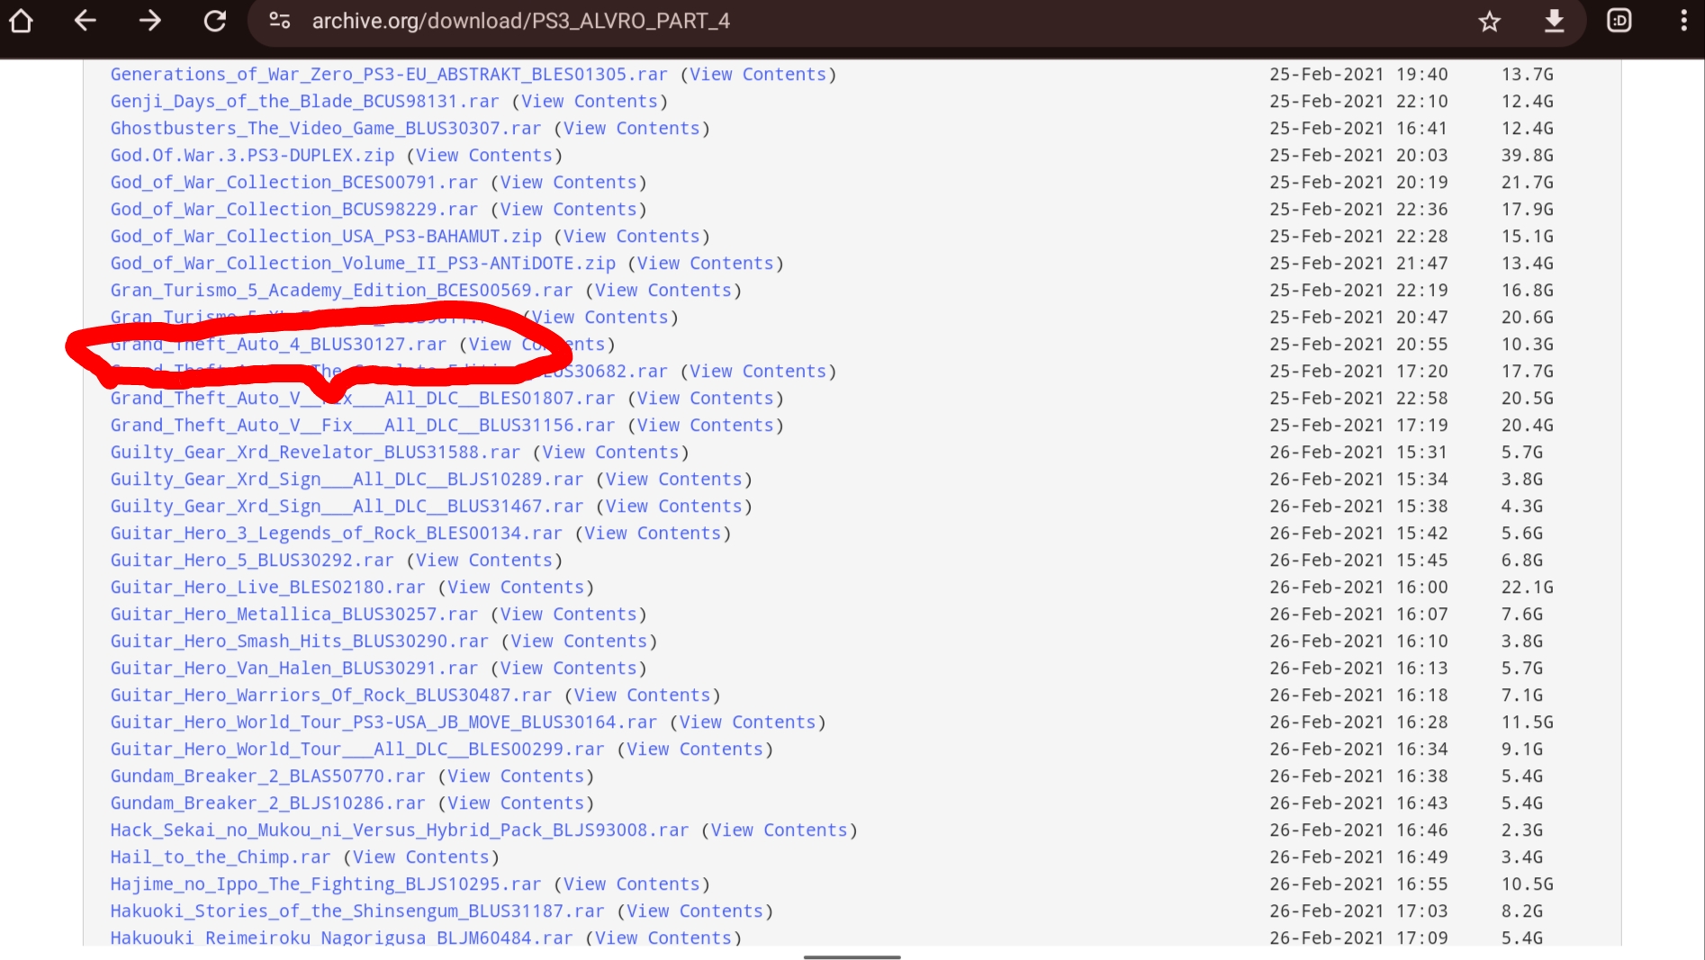Image resolution: width=1705 pixels, height=960 pixels.
Task: Download God_of_War_Collection_USA_PS3-BAHAMUT.zip
Action: pos(326,237)
